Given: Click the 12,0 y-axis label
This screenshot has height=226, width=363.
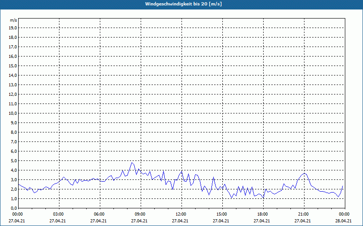Looking at the screenshot, I should 13,94.
